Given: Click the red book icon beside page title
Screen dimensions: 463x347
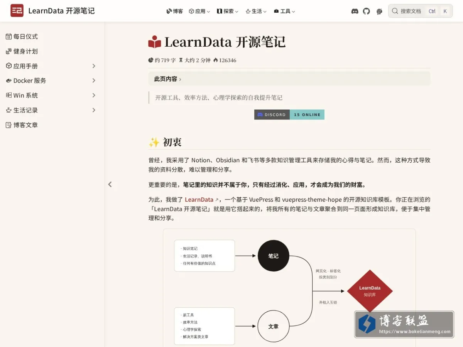Looking at the screenshot, I should (x=155, y=42).
